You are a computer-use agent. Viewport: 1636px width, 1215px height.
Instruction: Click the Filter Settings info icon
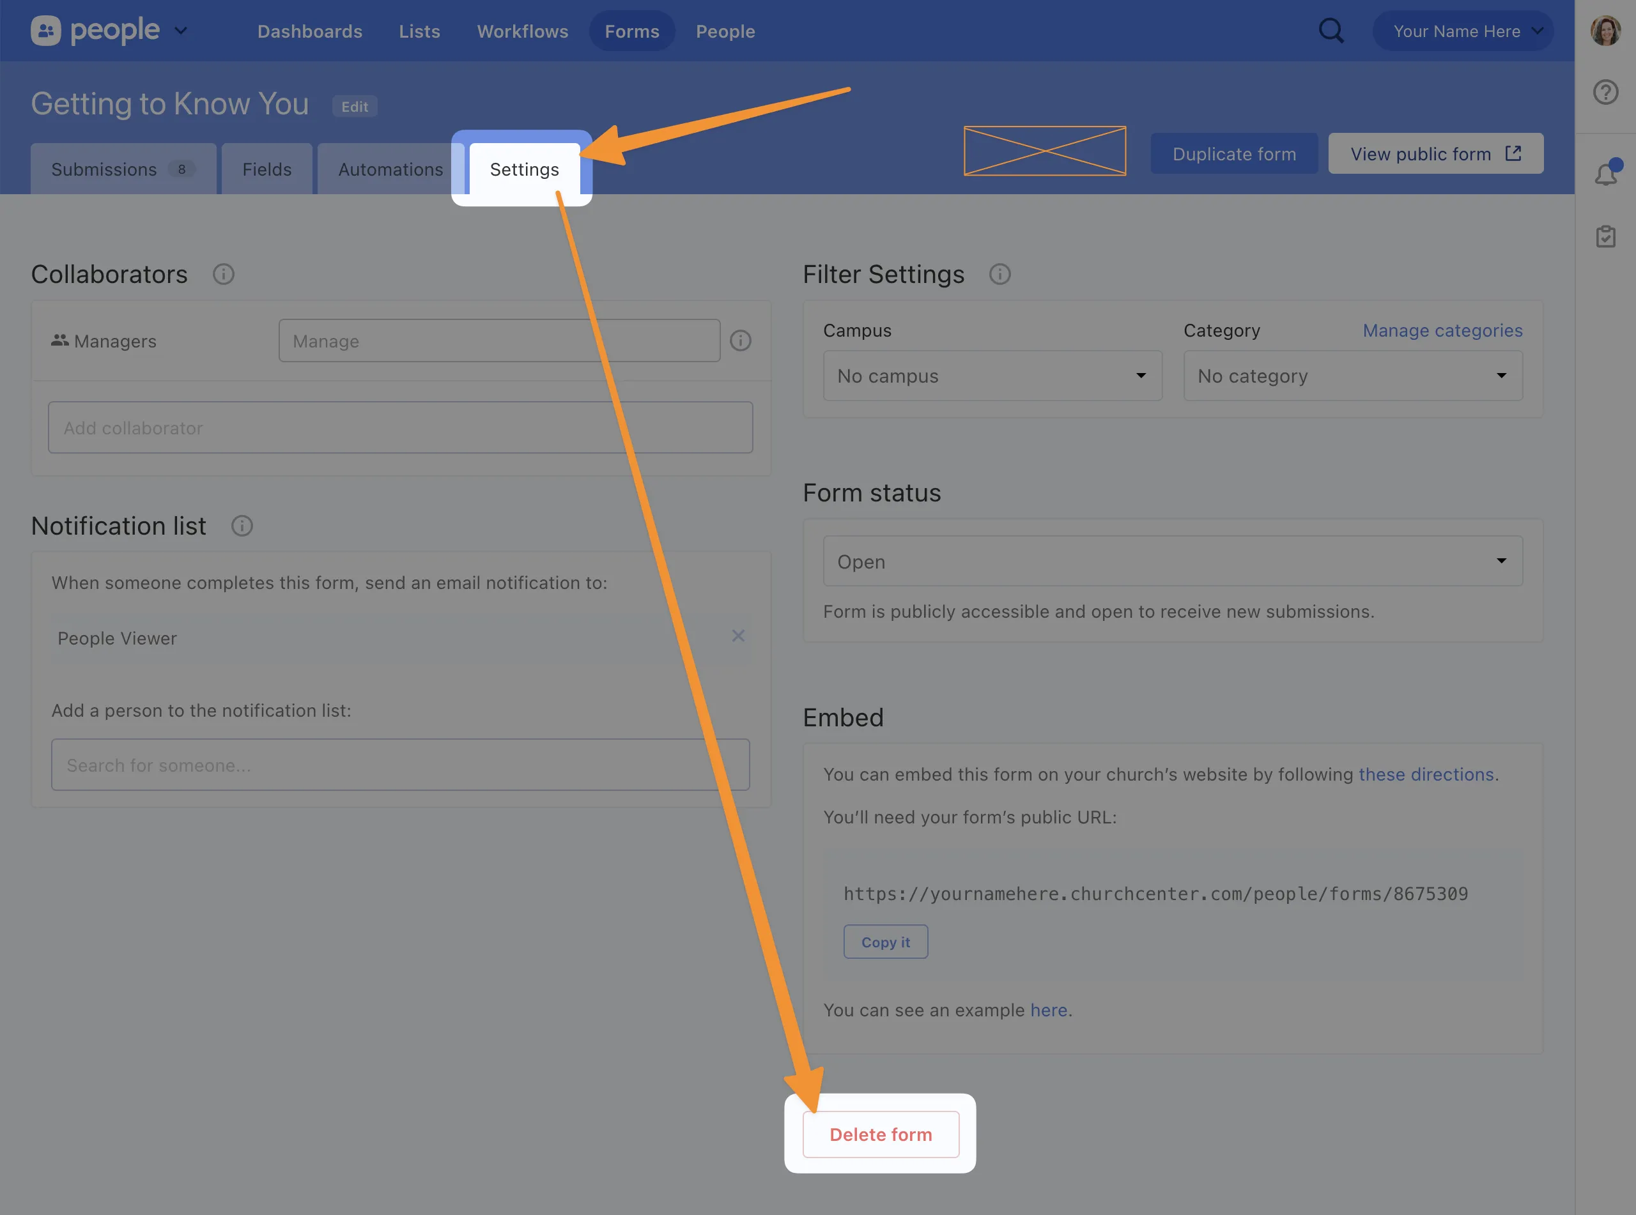click(999, 274)
